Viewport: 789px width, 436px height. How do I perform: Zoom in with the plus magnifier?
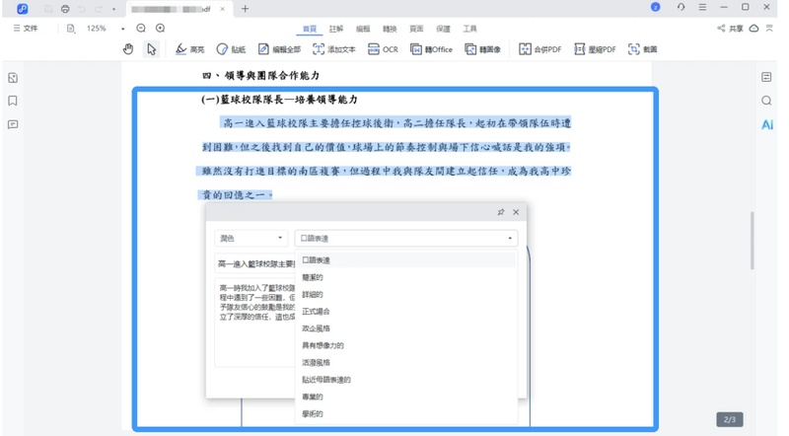tap(160, 29)
